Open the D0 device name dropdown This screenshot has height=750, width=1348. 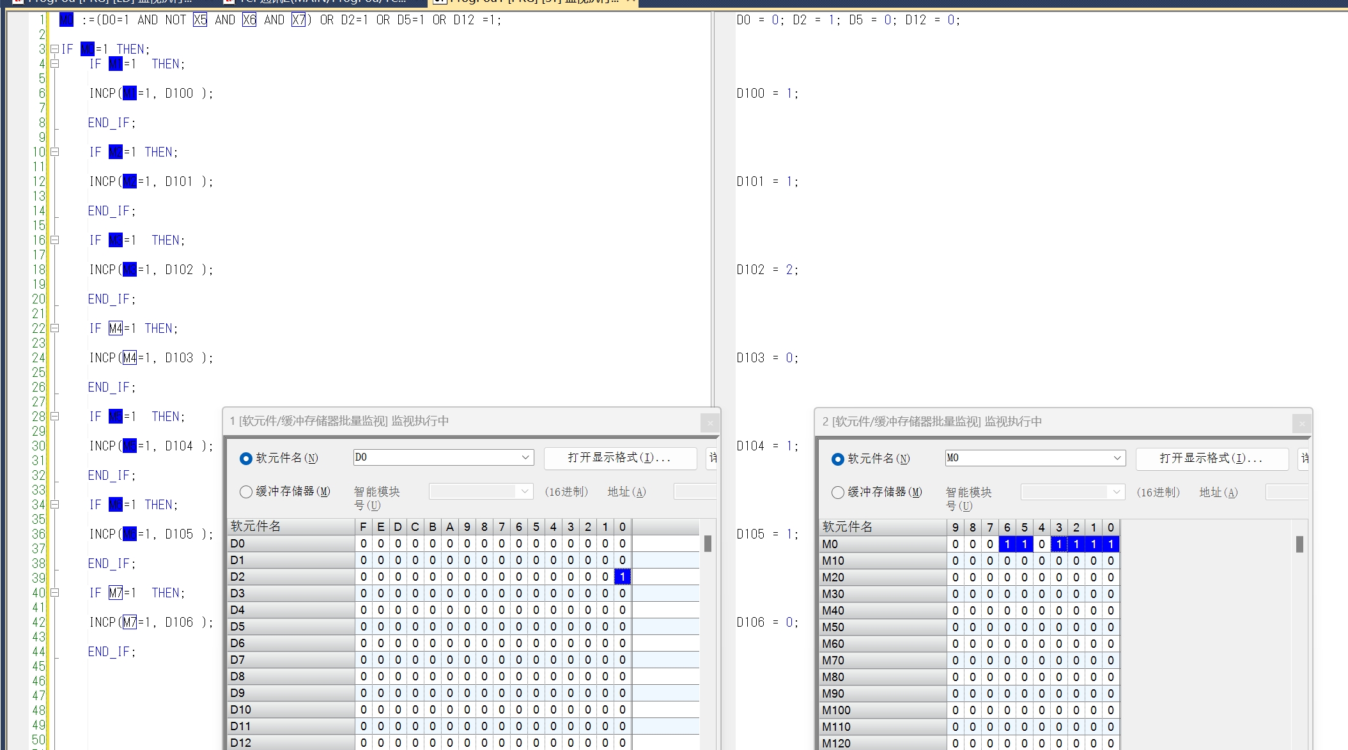(525, 457)
